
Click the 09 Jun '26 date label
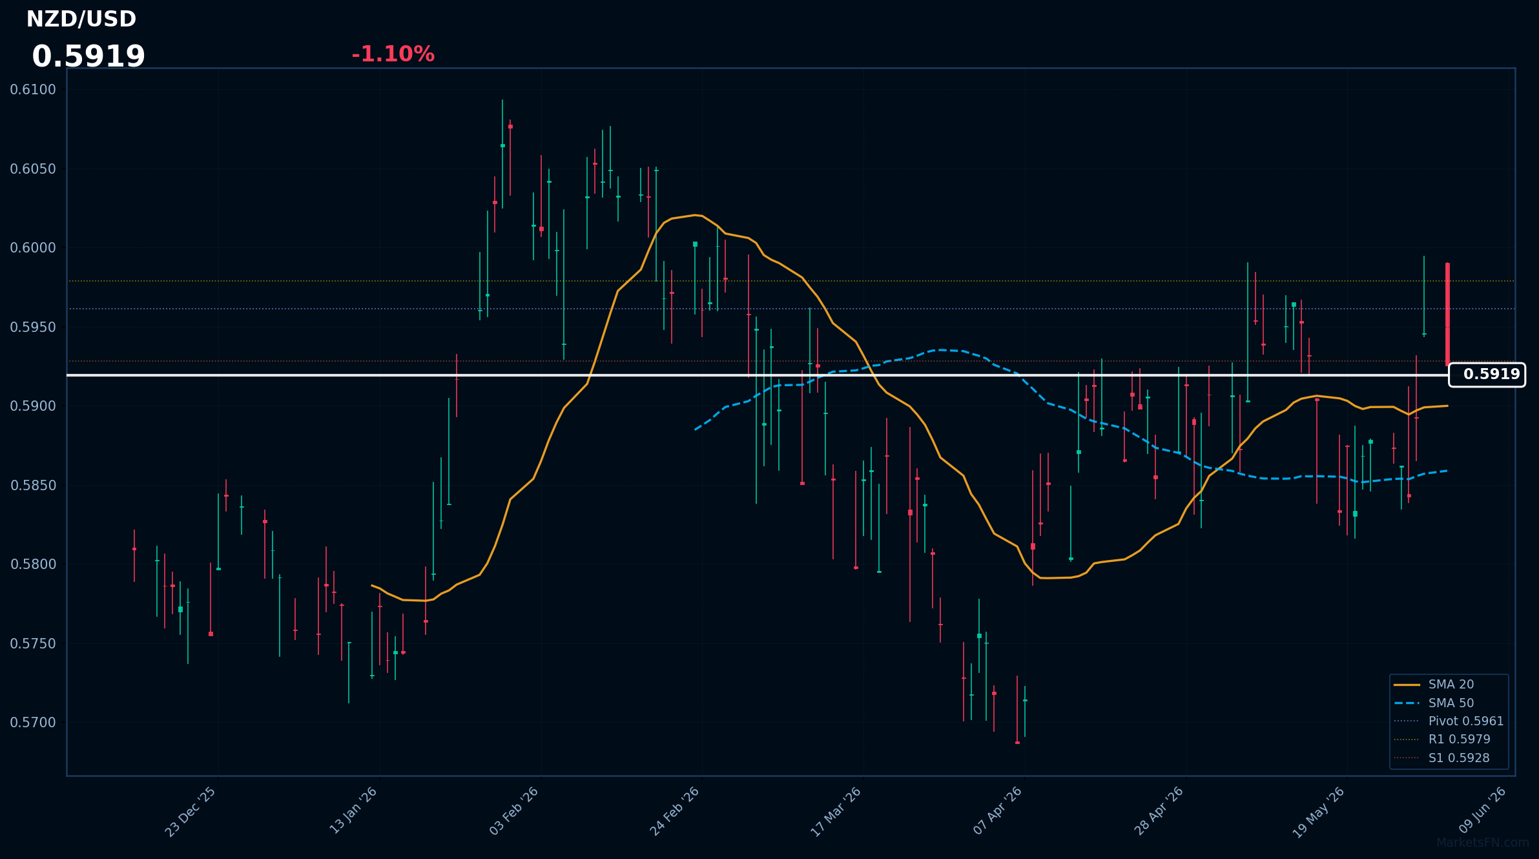[x=1482, y=810]
